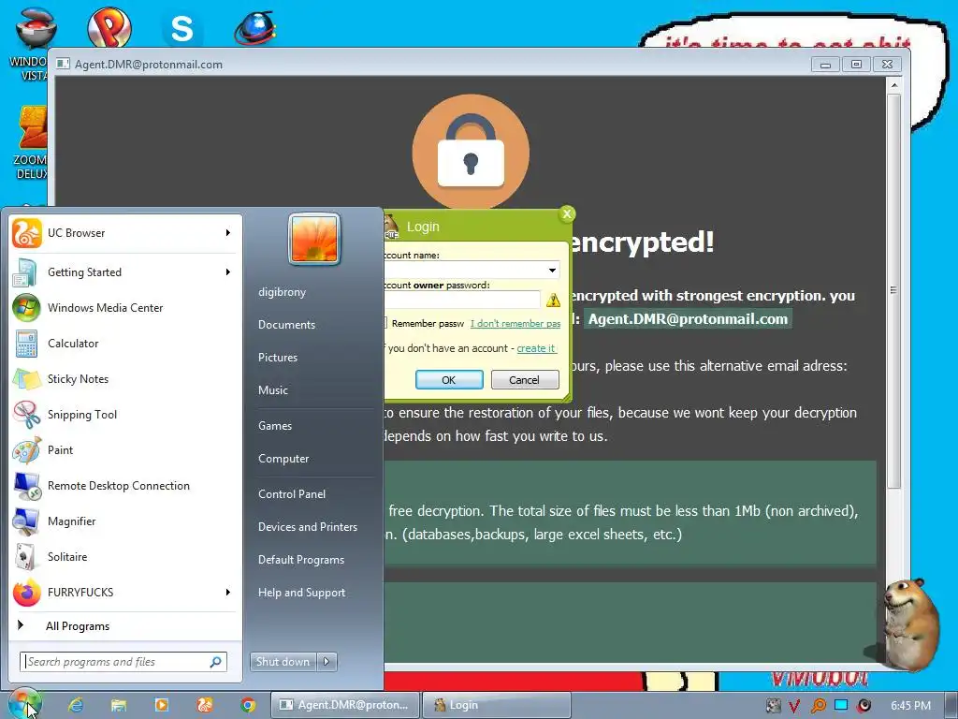The width and height of the screenshot is (958, 719).
Task: Click the Start orb button
Action: 24,704
